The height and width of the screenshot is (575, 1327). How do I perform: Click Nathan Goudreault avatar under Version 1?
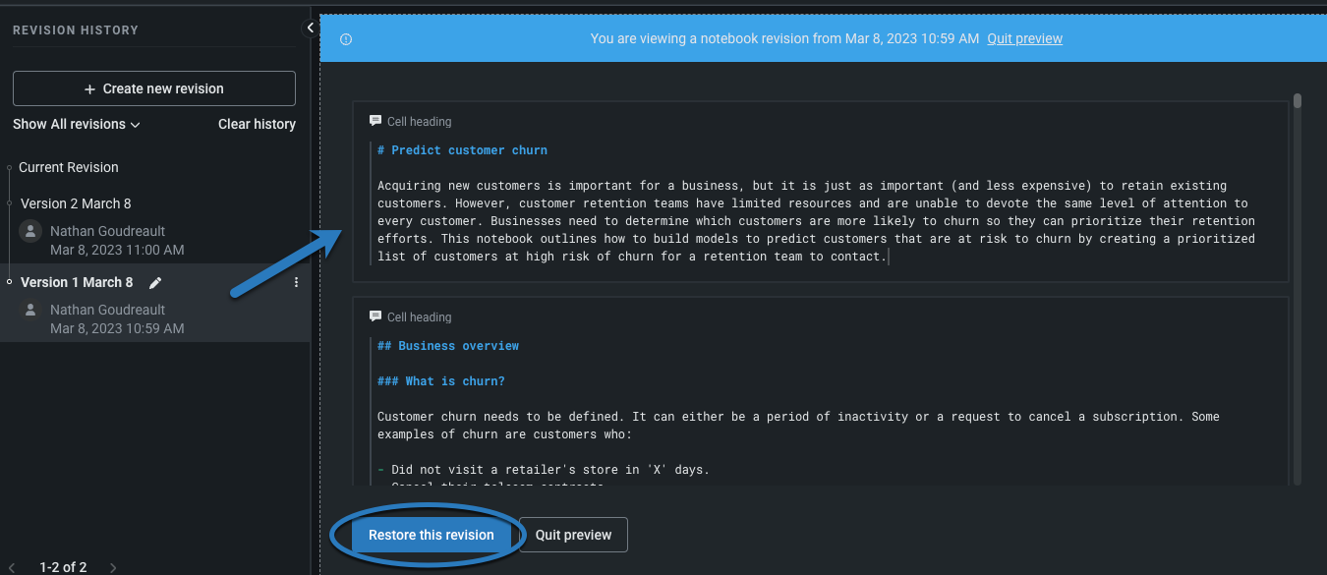coord(31,310)
